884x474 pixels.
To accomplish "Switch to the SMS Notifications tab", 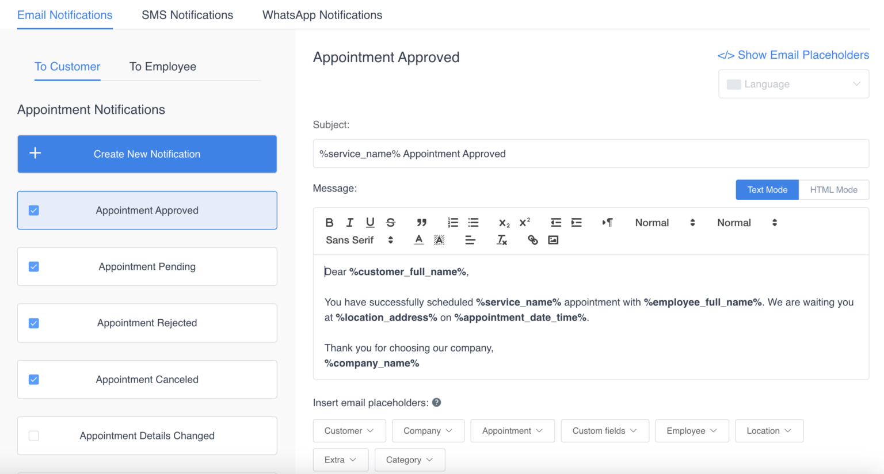I will [187, 14].
